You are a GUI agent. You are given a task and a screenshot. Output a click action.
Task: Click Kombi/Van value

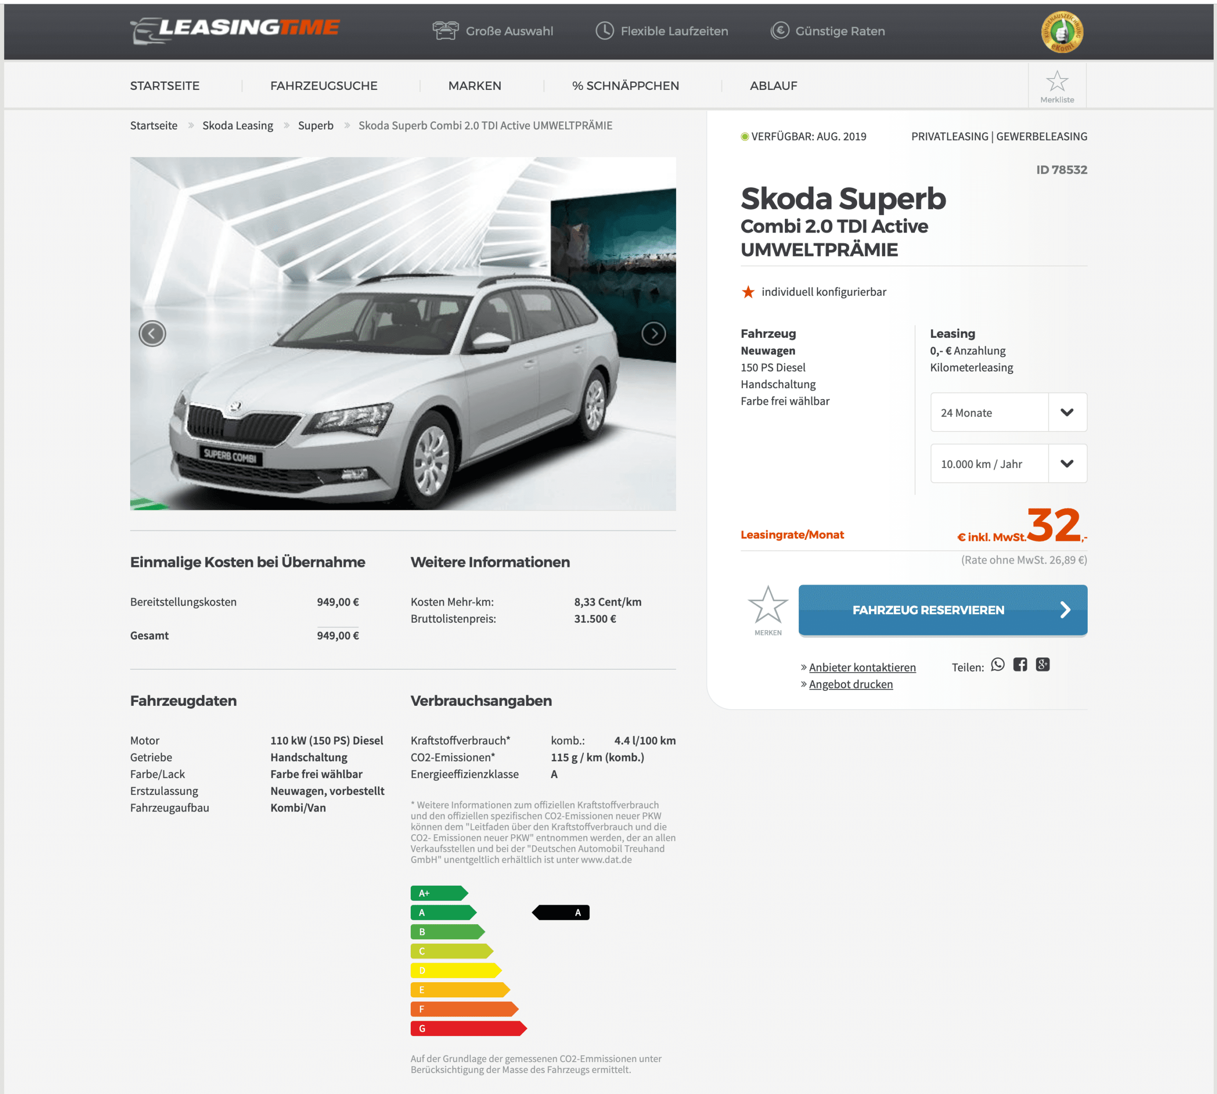point(298,808)
